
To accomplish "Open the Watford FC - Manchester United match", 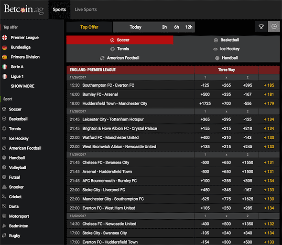I will click(110, 138).
